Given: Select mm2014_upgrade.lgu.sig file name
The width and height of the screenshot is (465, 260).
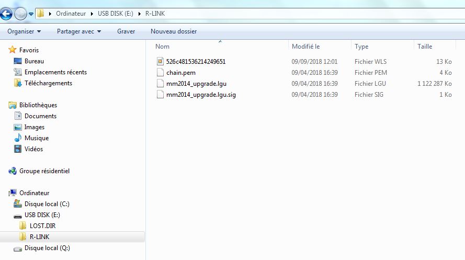Looking at the screenshot, I should 201,95.
